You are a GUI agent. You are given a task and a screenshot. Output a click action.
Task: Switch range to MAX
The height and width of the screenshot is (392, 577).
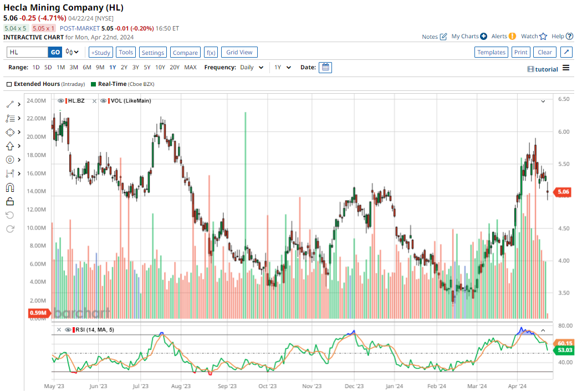tap(190, 67)
